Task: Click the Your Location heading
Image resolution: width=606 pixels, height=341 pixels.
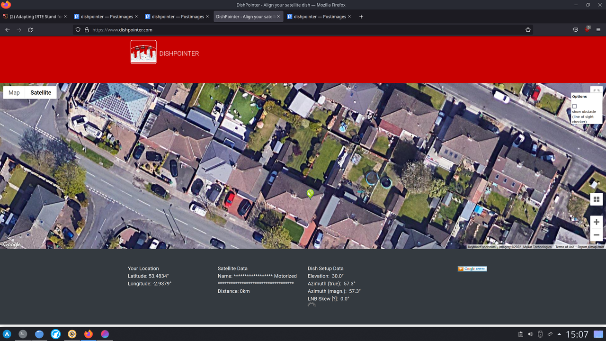Action: click(143, 269)
